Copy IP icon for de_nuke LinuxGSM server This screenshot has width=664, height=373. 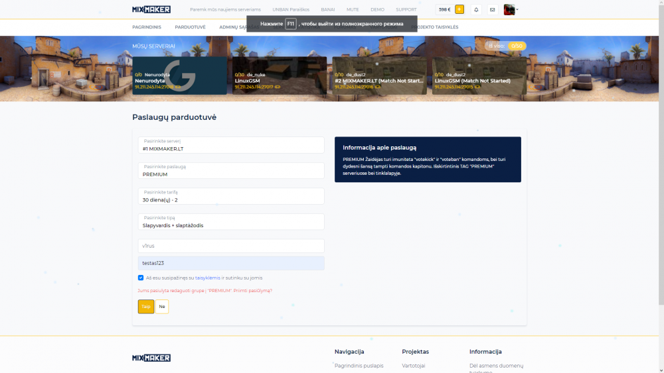click(278, 87)
